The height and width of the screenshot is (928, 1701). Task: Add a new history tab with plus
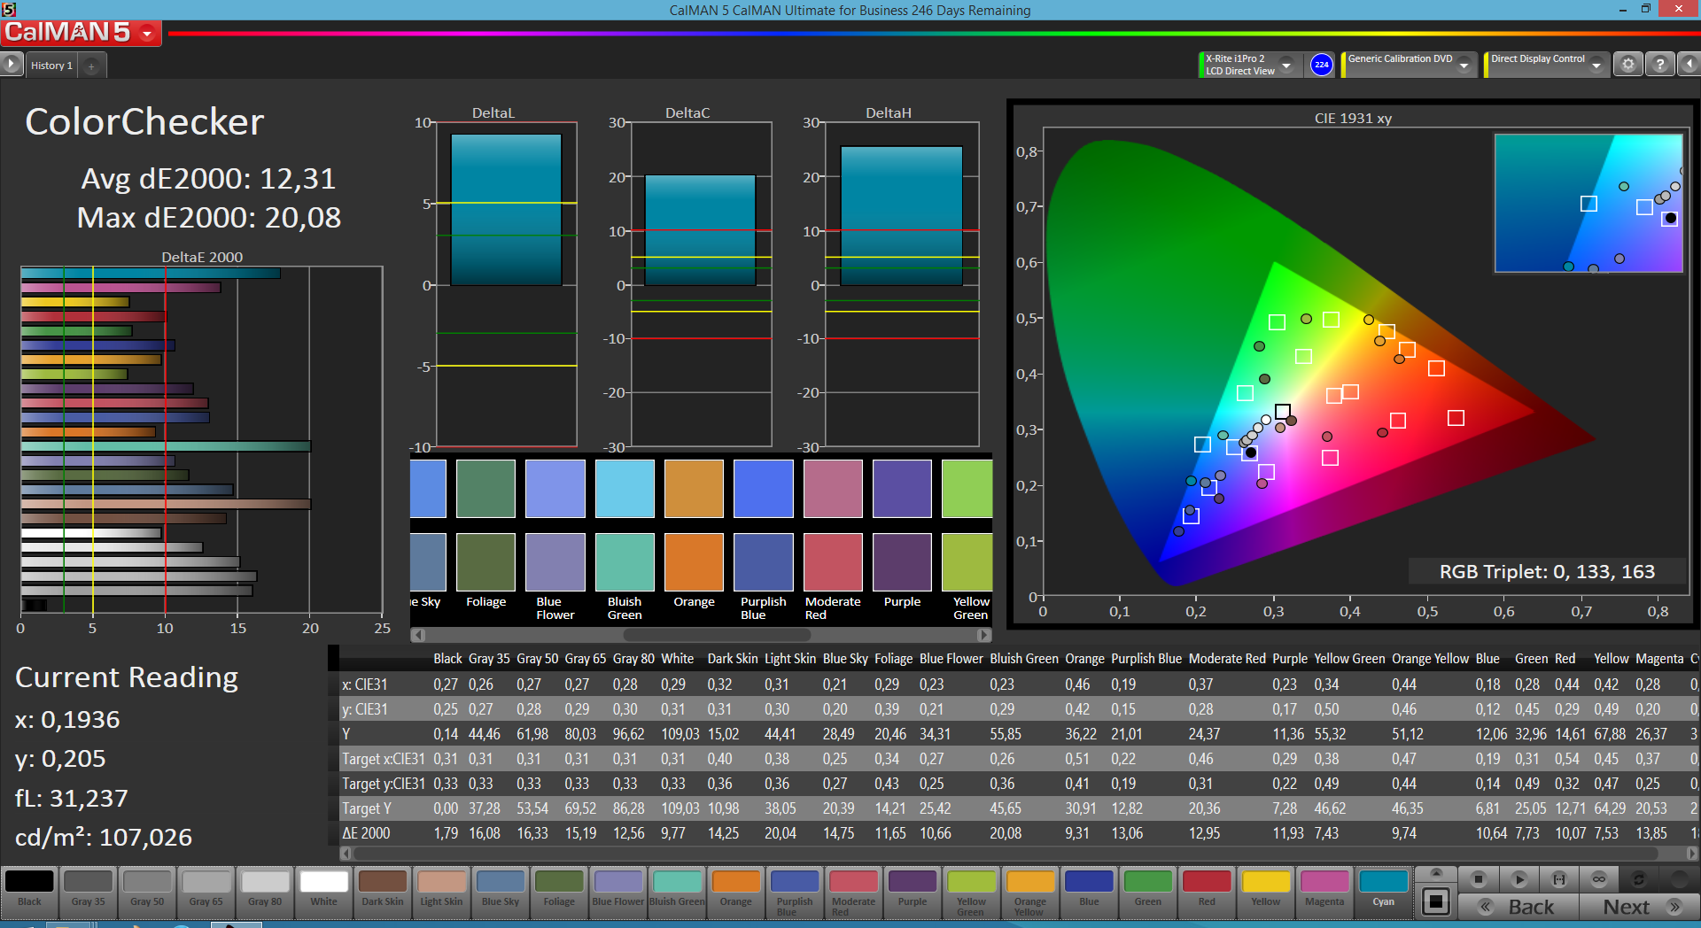tap(91, 66)
